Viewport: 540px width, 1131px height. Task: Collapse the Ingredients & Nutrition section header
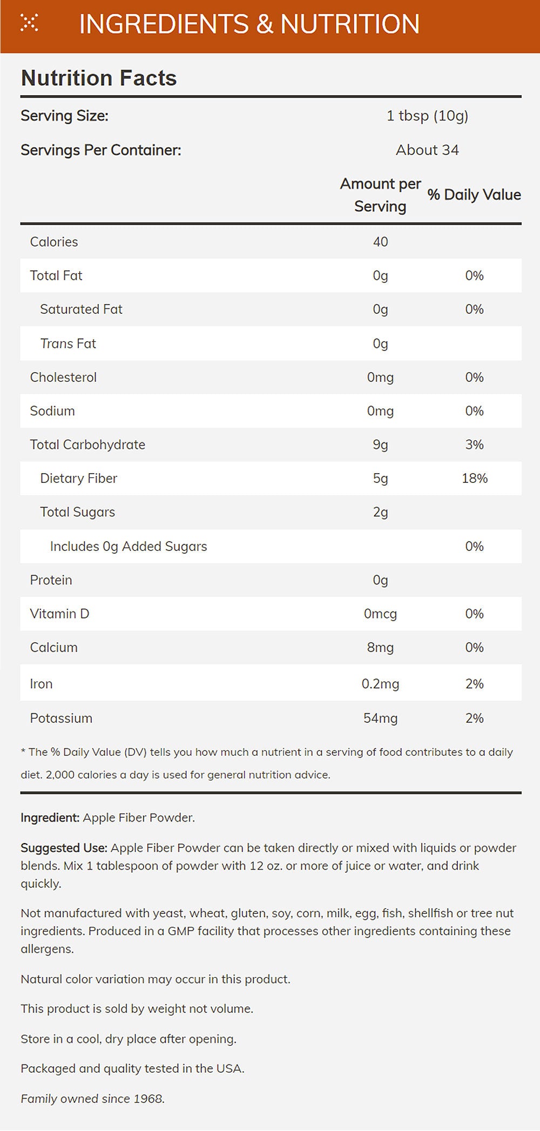249,24
